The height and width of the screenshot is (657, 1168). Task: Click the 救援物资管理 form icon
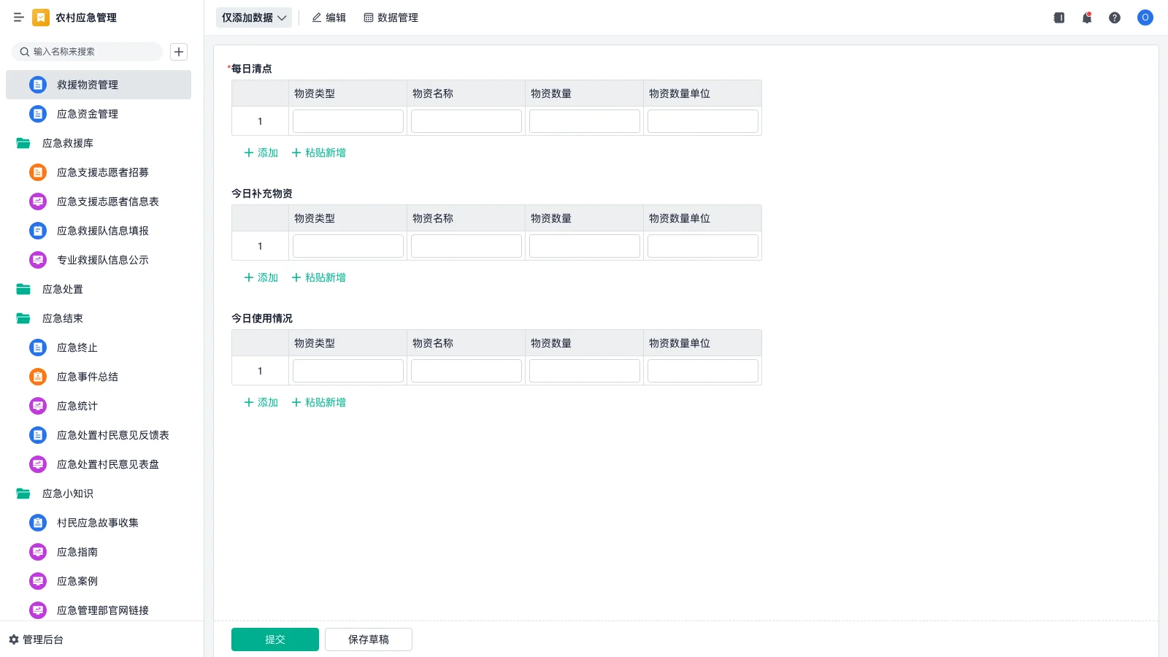38,85
